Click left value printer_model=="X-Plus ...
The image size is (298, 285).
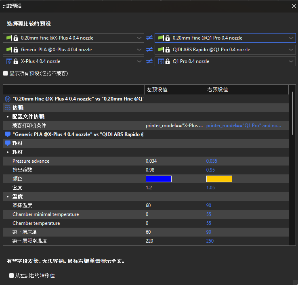click(174, 126)
